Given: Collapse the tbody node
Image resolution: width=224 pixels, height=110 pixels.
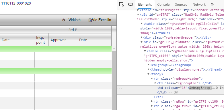Looking at the screenshot, I should pyautogui.click(x=149, y=74).
